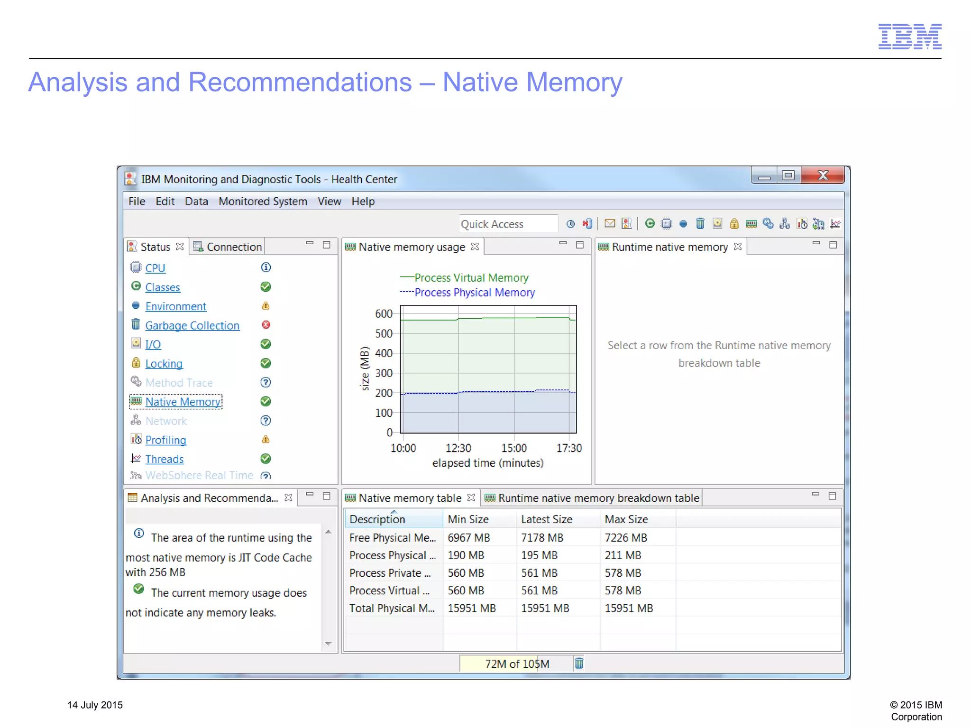Switch to Runtime native memory breakdown table tab
Viewport: 971px width, 728px height.
(592, 498)
